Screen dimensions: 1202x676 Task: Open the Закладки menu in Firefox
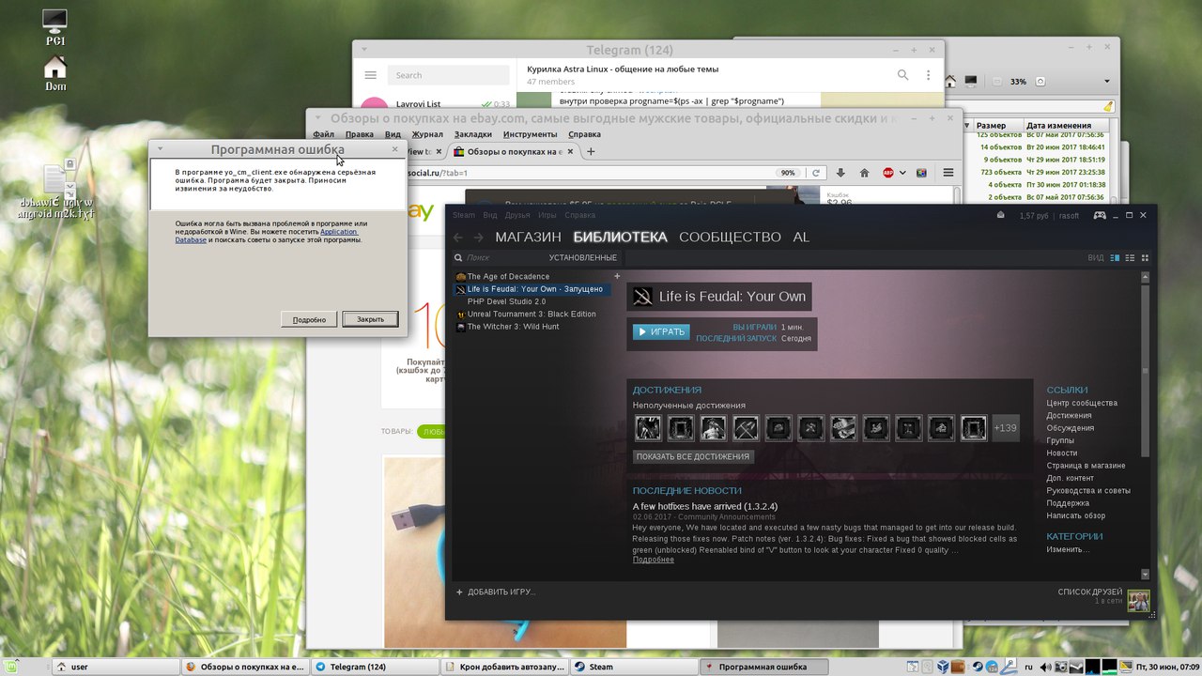[x=473, y=134]
